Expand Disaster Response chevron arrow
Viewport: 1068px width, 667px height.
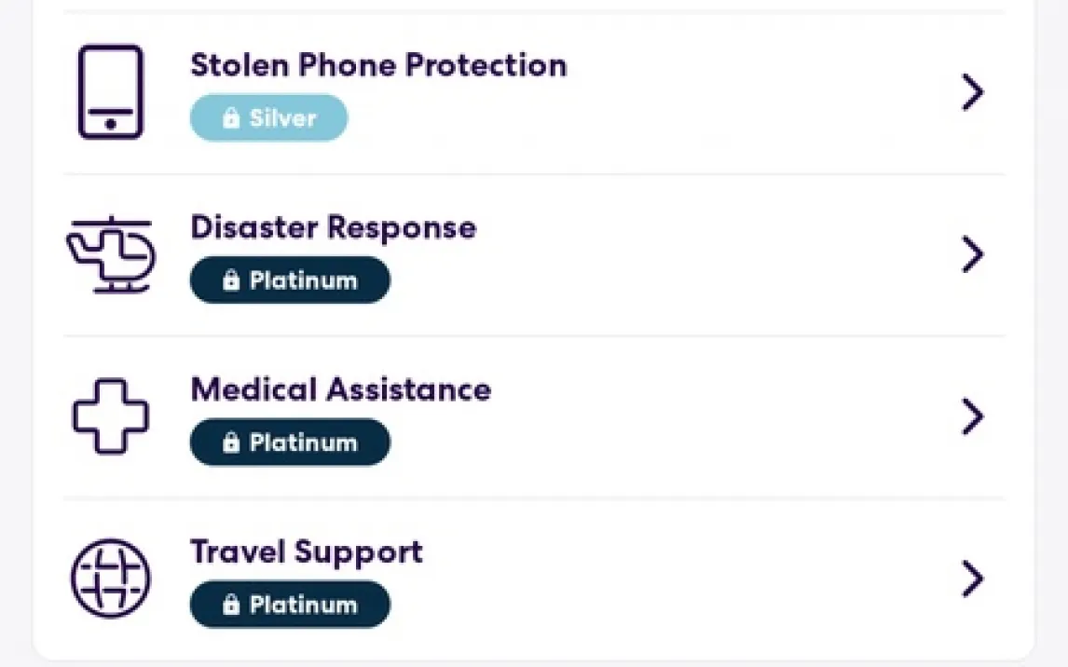point(972,254)
